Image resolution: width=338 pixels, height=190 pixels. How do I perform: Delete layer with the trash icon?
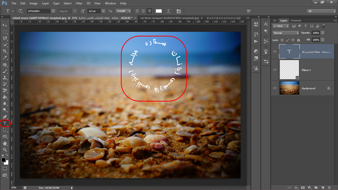pos(329,188)
